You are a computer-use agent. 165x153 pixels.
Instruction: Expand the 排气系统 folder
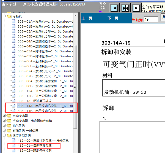4,125
